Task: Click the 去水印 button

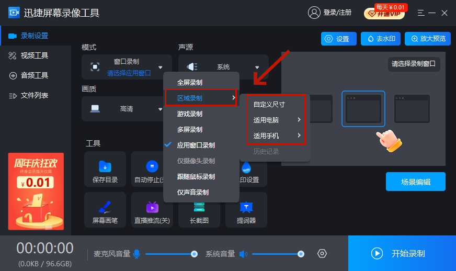Action: coord(381,39)
